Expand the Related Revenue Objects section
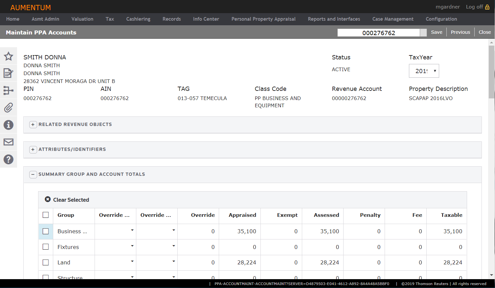 (33, 125)
